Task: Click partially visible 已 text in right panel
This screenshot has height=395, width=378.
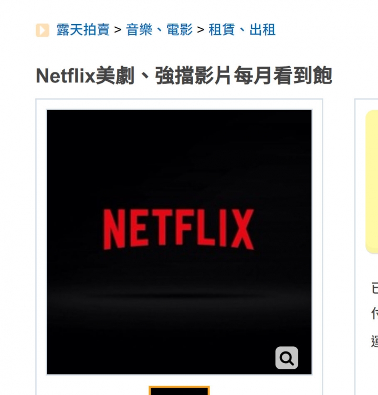Action: pyautogui.click(x=375, y=288)
